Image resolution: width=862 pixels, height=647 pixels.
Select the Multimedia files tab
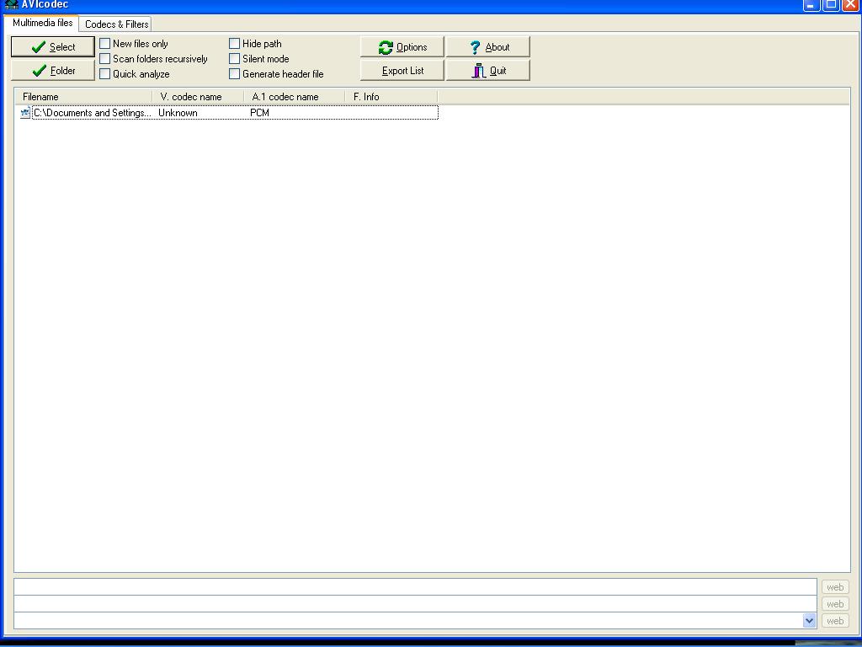42,23
